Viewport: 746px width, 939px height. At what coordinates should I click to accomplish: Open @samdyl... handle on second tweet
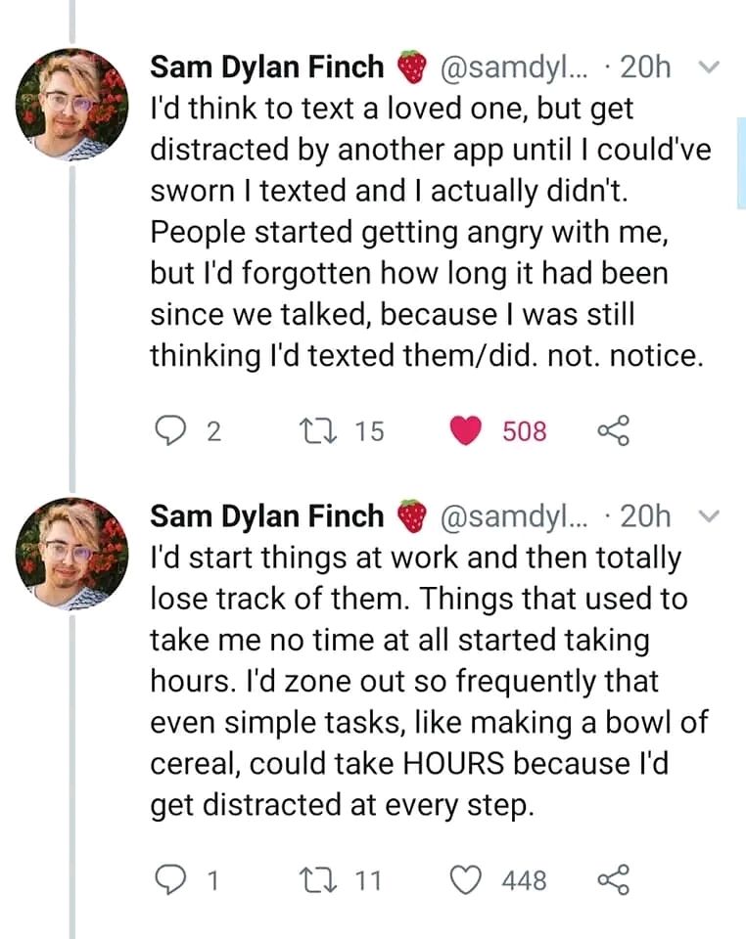(x=515, y=516)
